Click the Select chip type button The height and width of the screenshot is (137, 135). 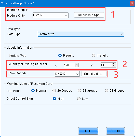coord(89,15)
